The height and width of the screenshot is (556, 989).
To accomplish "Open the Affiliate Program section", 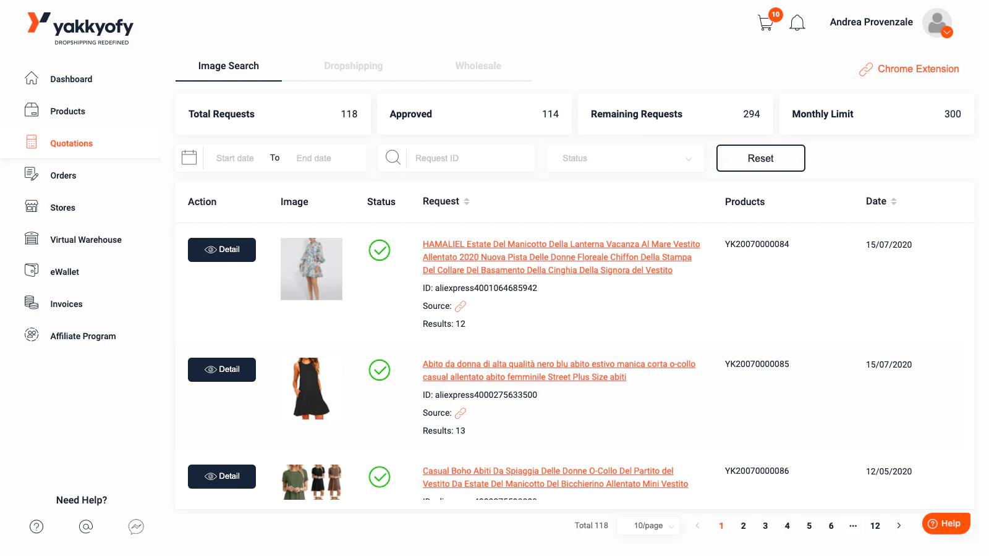I will 83,336.
